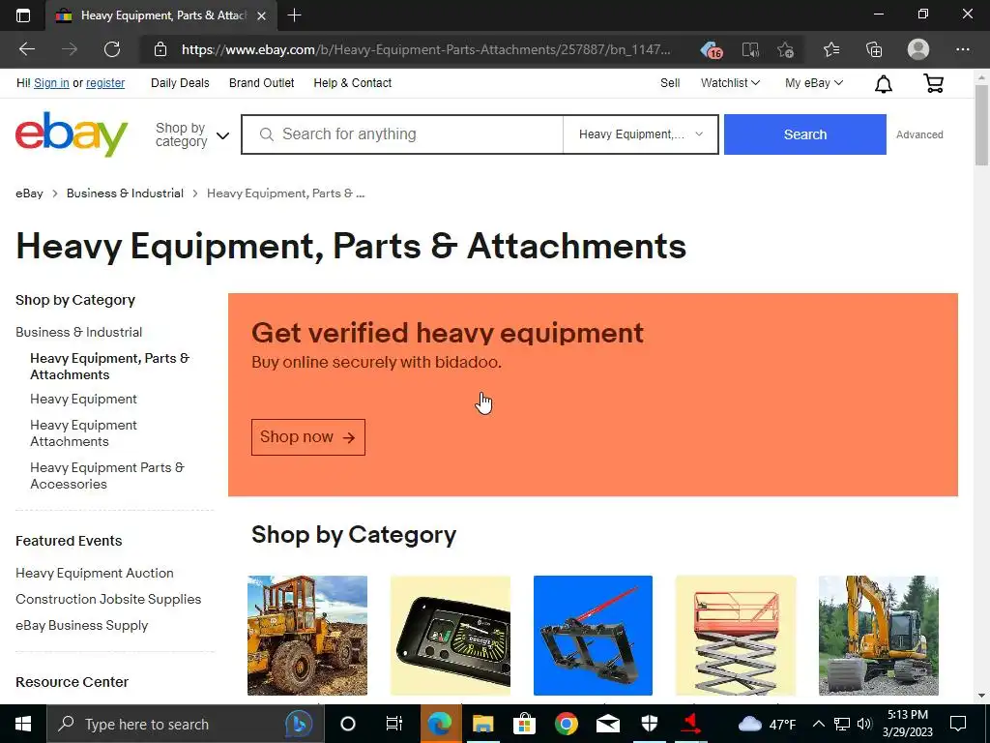Show hidden system tray icons
Image resolution: width=990 pixels, height=743 pixels.
click(x=818, y=724)
